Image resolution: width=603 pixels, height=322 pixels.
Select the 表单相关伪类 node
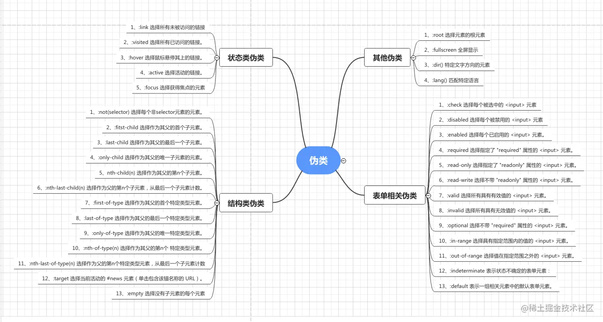[x=395, y=195]
